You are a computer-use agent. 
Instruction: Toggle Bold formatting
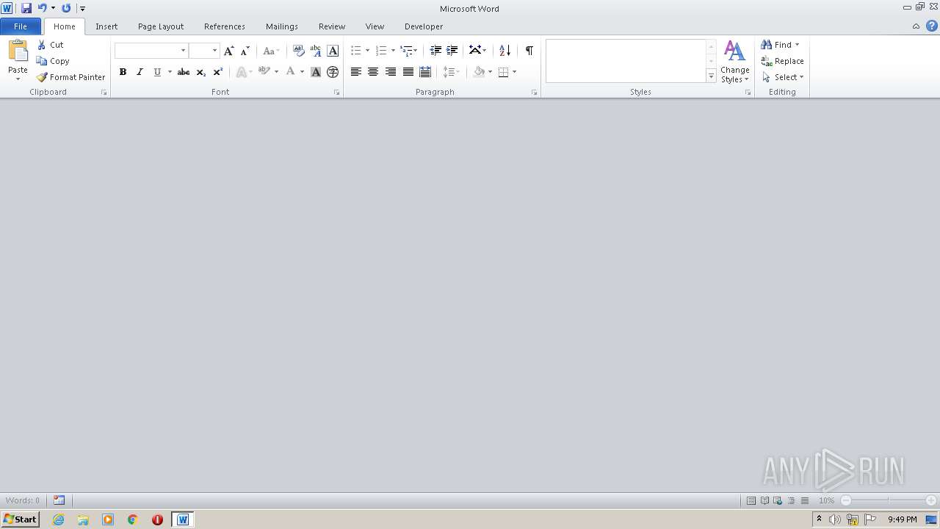point(123,72)
